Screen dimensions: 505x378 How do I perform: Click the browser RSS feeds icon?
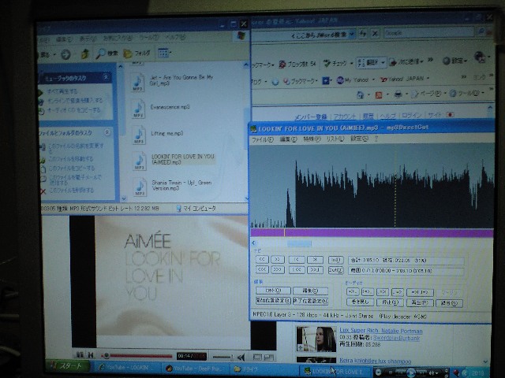click(379, 94)
